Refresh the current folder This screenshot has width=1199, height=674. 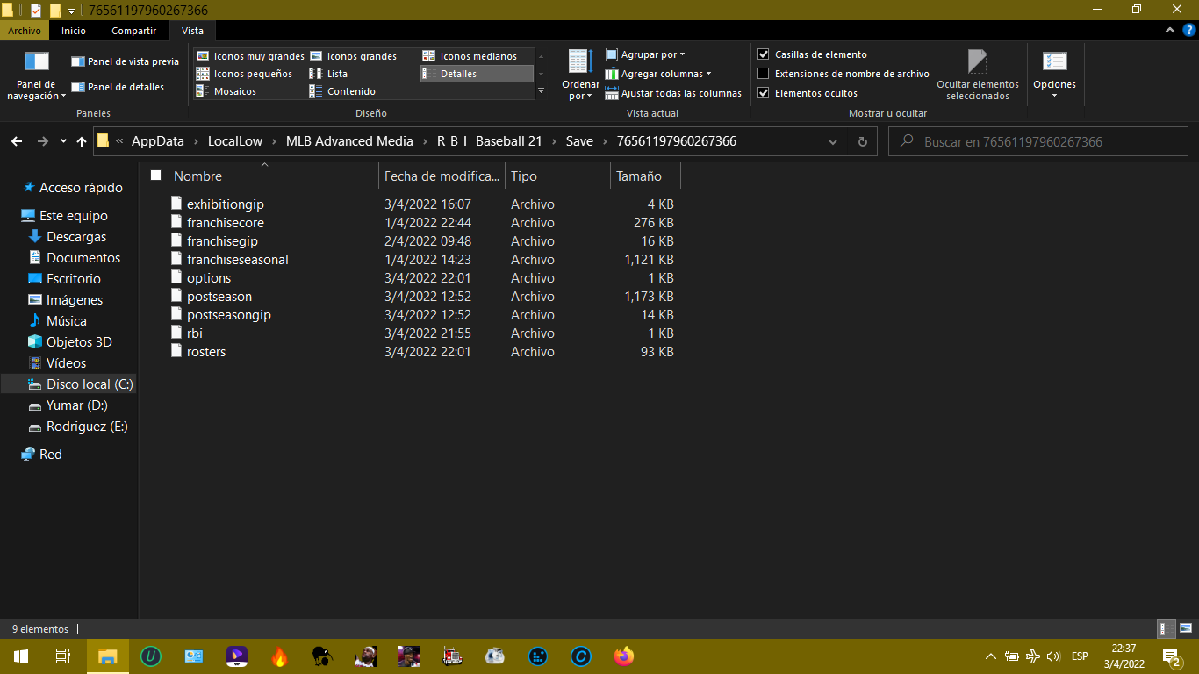[x=863, y=141]
